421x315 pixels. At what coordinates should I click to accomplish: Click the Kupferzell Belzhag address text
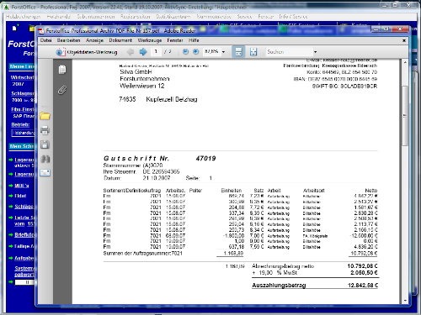[x=172, y=99]
